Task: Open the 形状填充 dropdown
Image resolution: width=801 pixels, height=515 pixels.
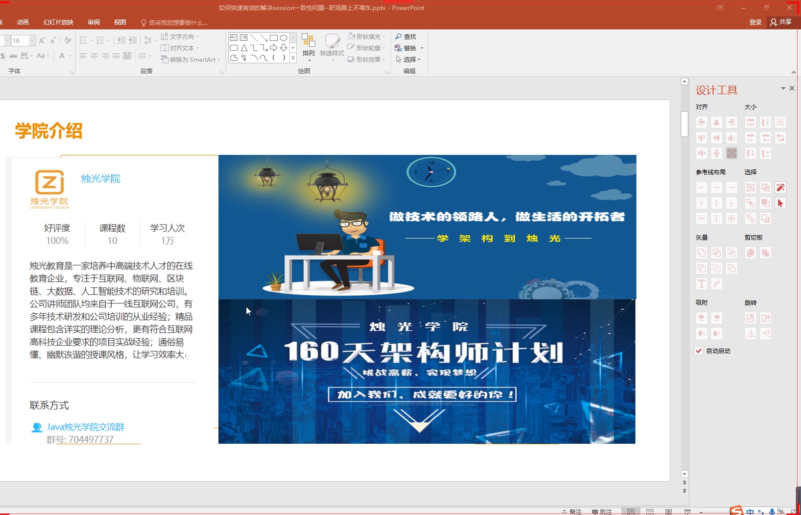Action: tap(367, 36)
